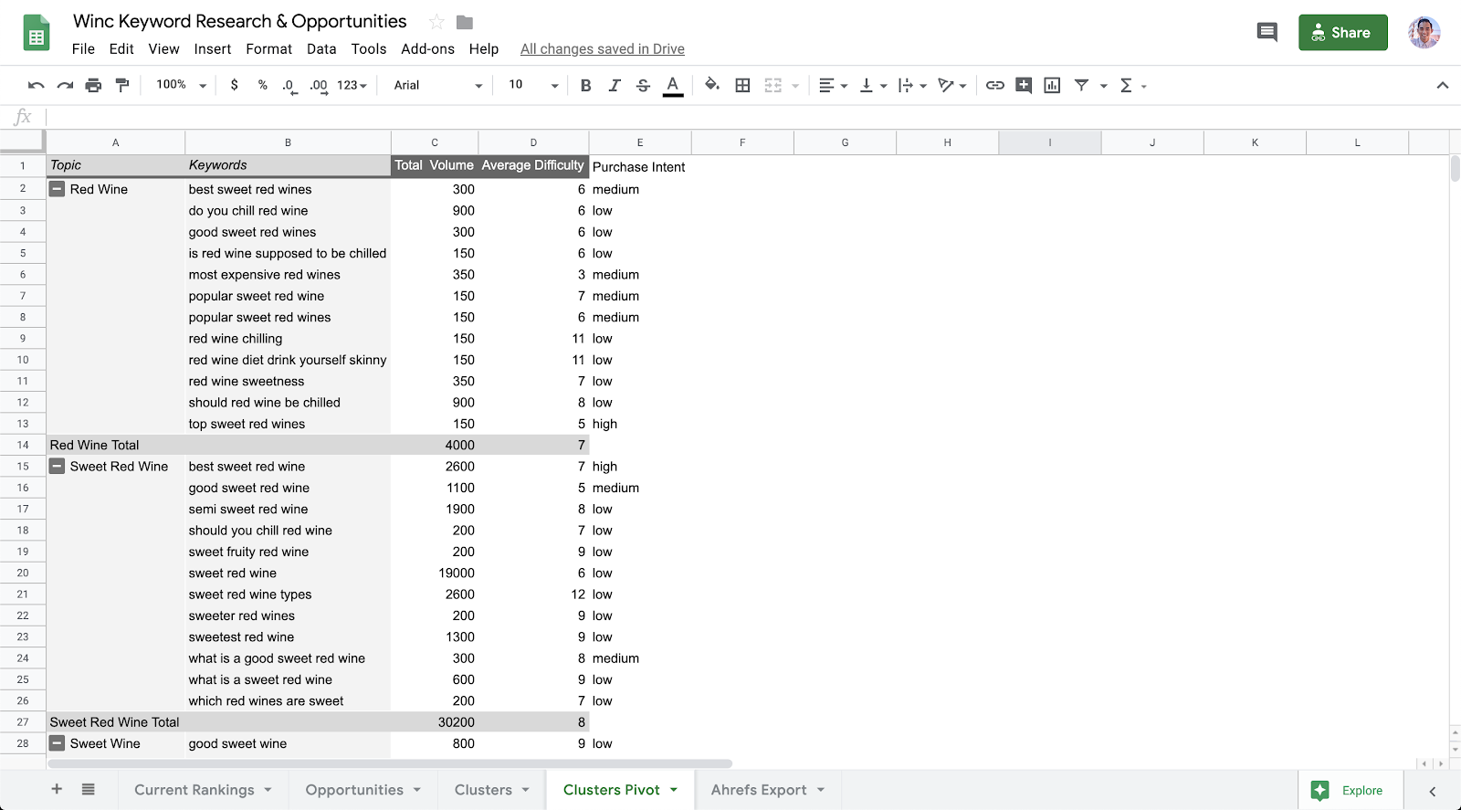
Task: Open the all sheets list icon
Action: [x=88, y=789]
